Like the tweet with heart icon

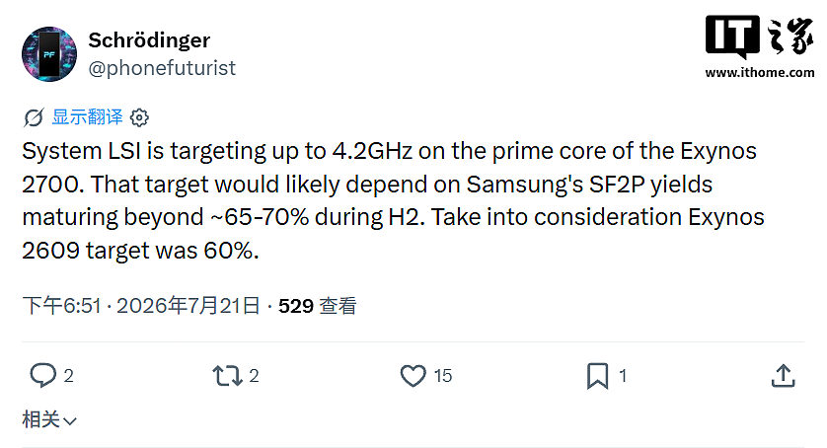pos(413,376)
